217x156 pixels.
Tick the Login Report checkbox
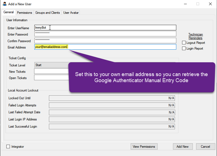184,49
